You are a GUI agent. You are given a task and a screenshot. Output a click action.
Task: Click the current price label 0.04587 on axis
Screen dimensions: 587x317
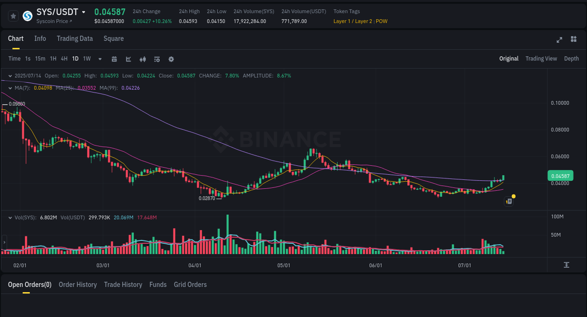(x=561, y=175)
